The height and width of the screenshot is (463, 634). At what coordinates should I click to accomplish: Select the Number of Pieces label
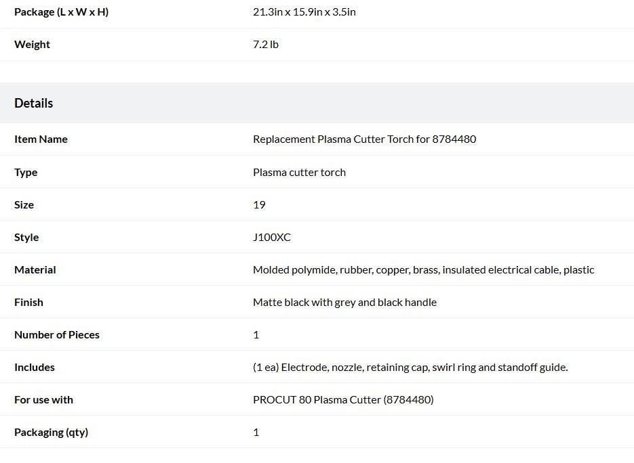pyautogui.click(x=56, y=334)
